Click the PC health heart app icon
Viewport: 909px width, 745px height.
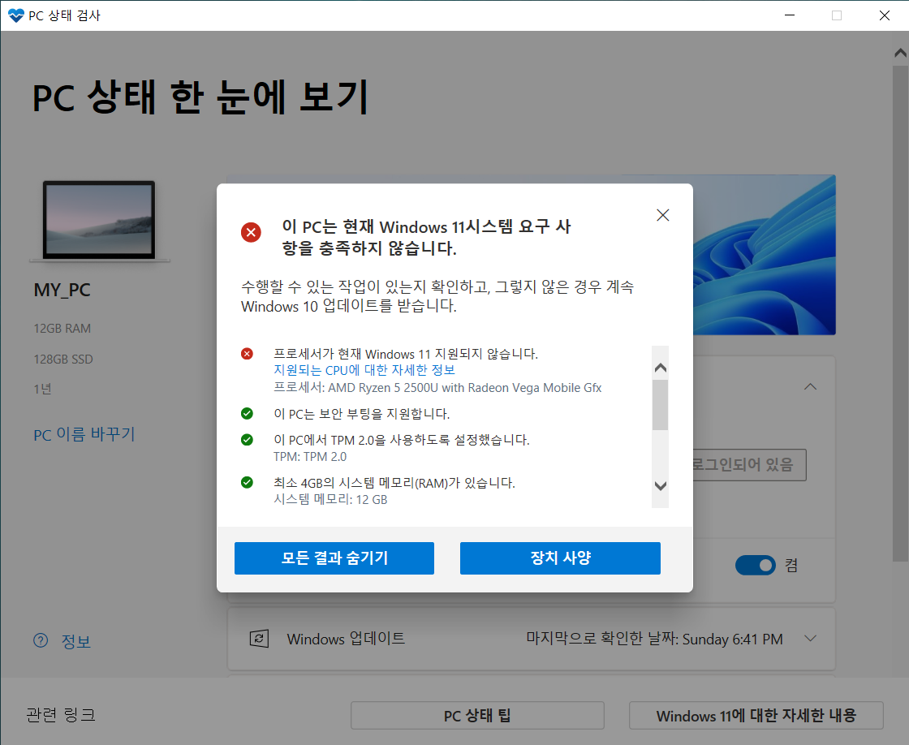(x=15, y=15)
